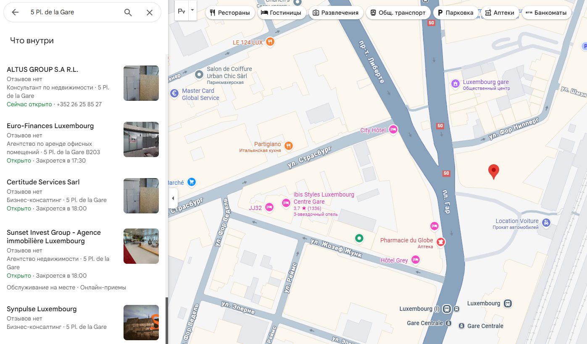Image resolution: width=587 pixels, height=344 pixels.
Task: Open ALTUS GROUP S.A R.L. listing
Action: click(83, 87)
